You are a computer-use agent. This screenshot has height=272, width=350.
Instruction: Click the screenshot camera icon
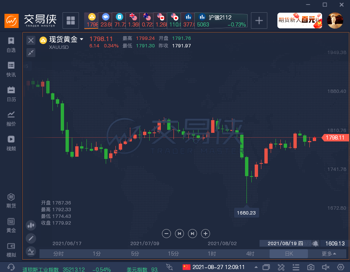tap(310, 267)
